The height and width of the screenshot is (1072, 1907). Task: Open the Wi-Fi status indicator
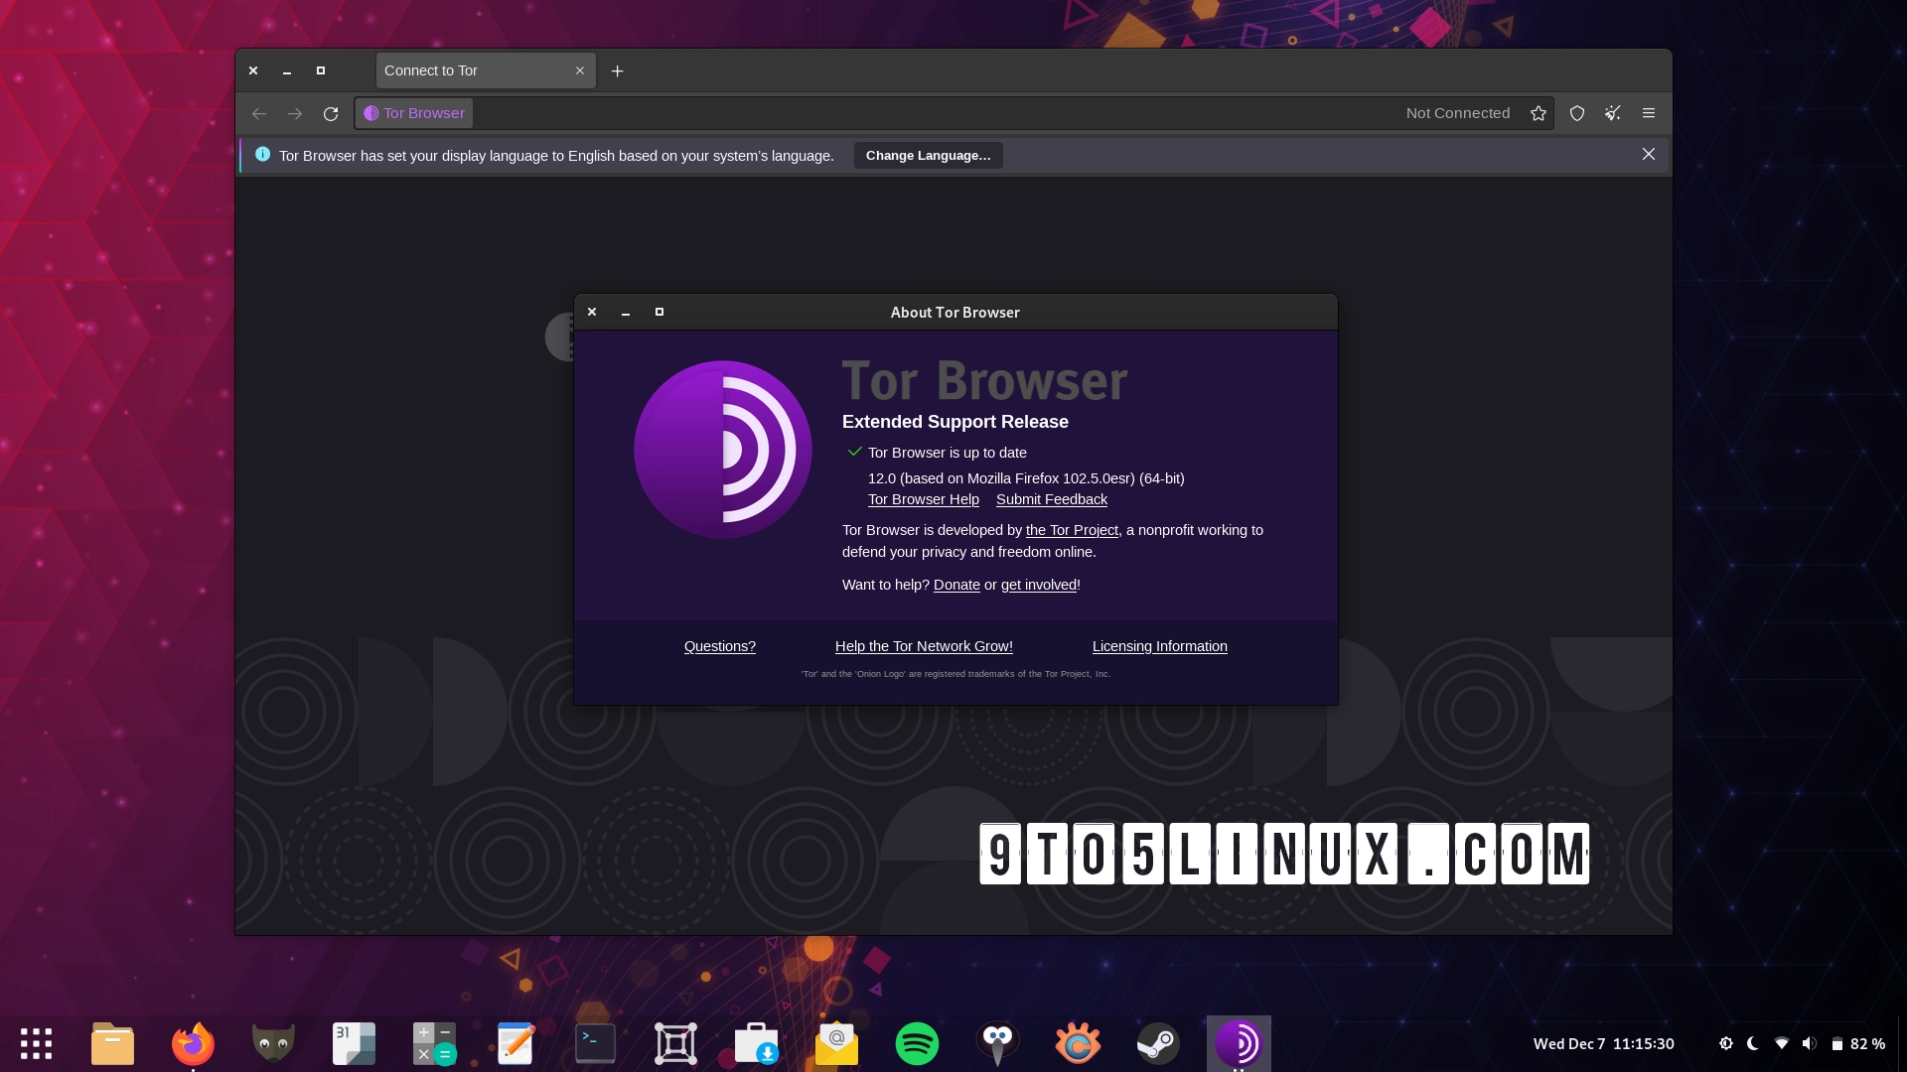[1780, 1043]
